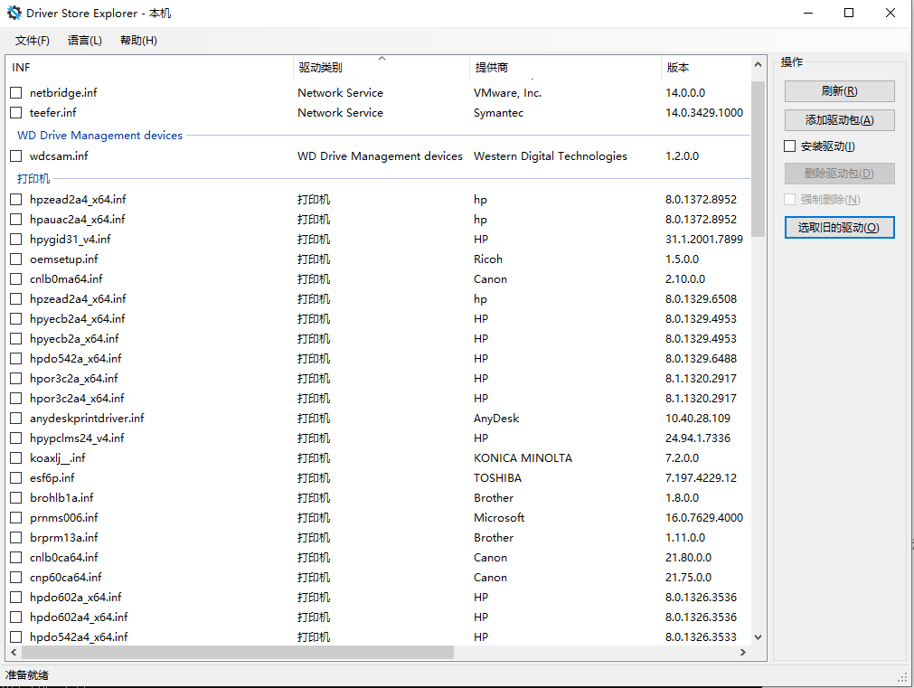Click the vertical scrollbar down arrow
Image resolution: width=914 pixels, height=688 pixels.
point(758,637)
